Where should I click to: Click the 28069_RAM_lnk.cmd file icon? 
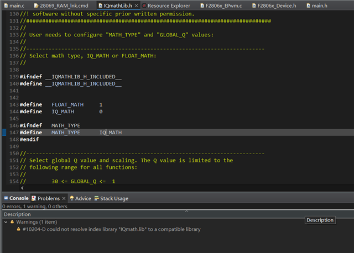tap(35, 6)
